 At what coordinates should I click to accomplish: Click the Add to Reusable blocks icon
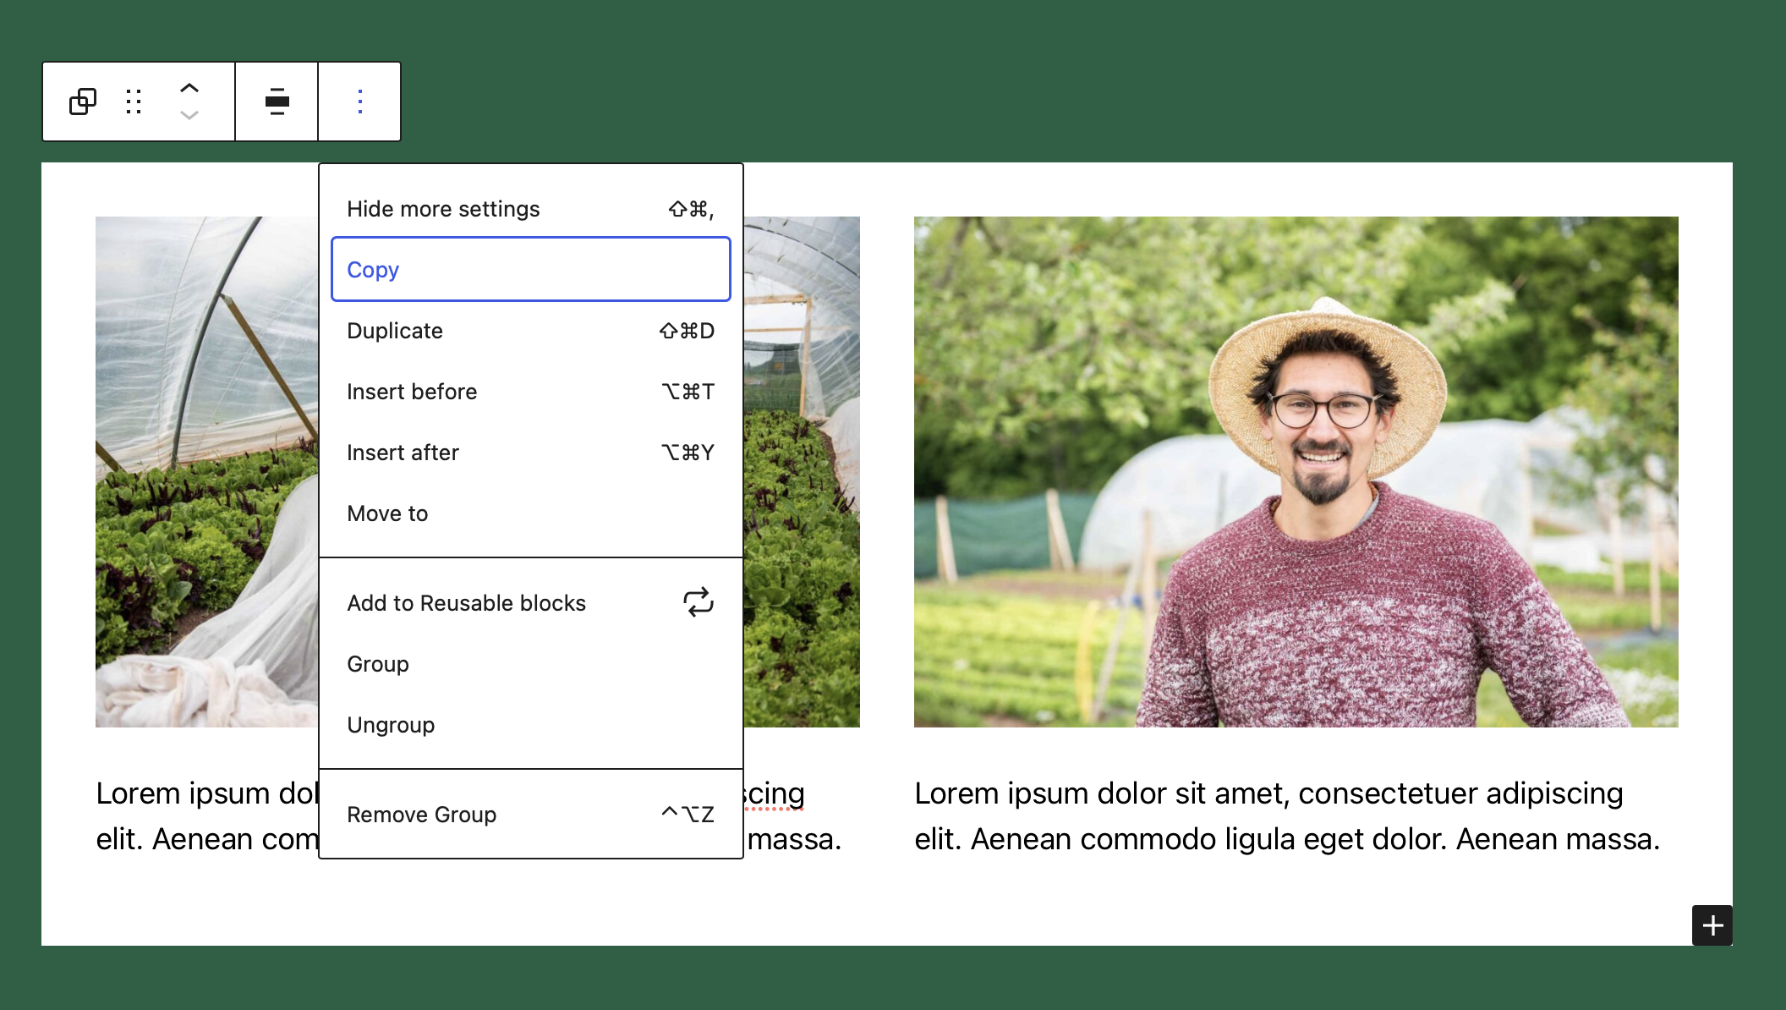tap(698, 602)
